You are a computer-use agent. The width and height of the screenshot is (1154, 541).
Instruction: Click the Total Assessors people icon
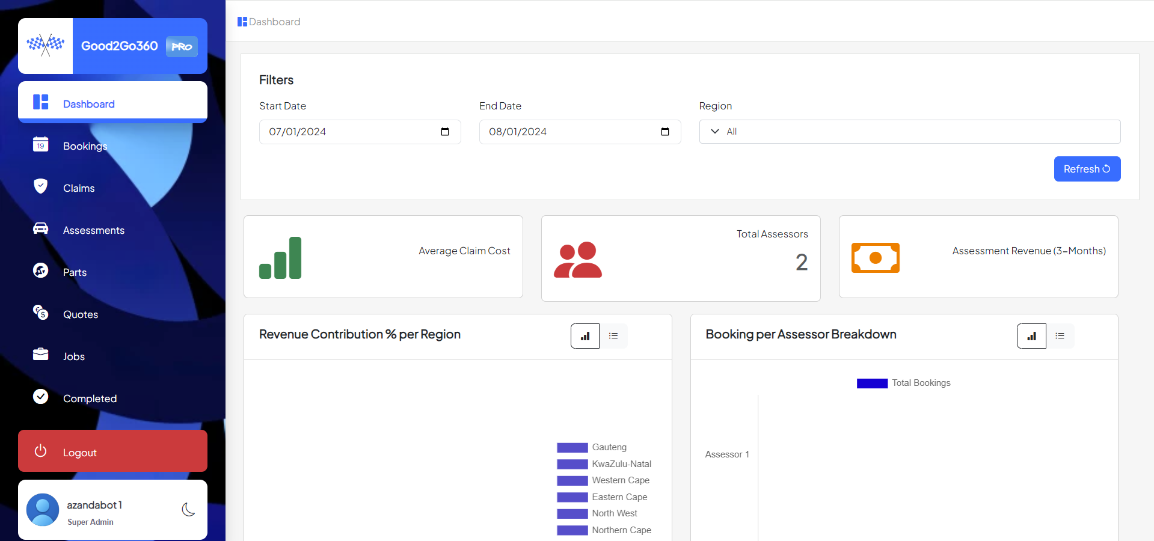pyautogui.click(x=578, y=260)
